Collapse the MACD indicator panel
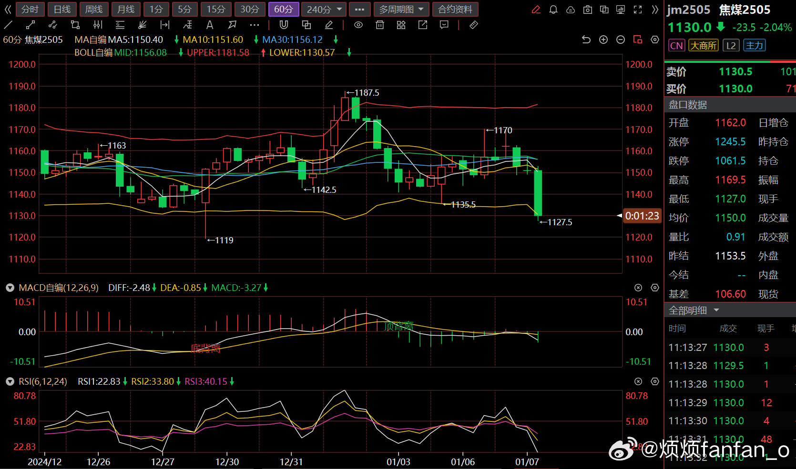The height and width of the screenshot is (469, 796). click(10, 288)
